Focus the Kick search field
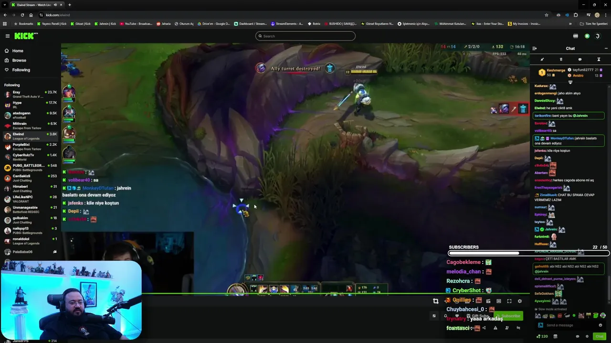The image size is (611, 343). [305, 36]
